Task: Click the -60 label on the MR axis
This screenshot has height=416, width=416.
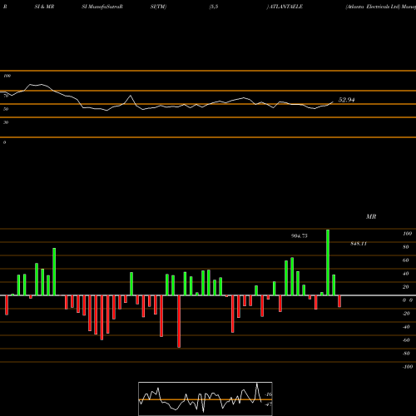Action: [x=406, y=340]
